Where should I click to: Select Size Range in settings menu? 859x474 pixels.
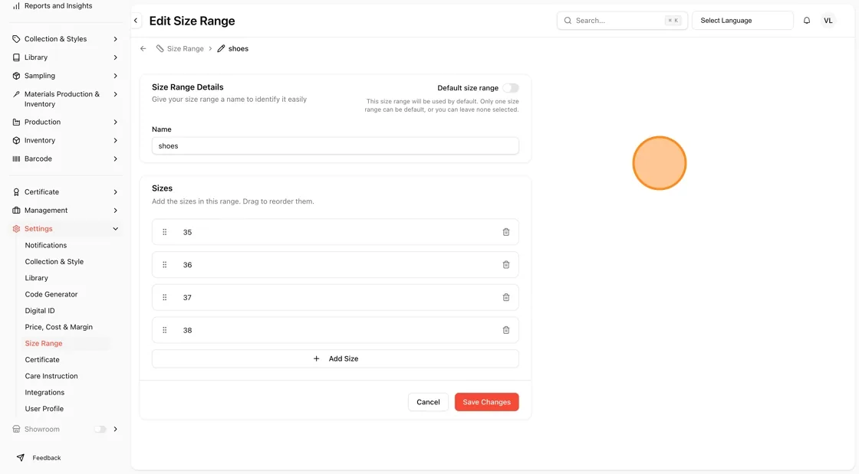pyautogui.click(x=43, y=343)
